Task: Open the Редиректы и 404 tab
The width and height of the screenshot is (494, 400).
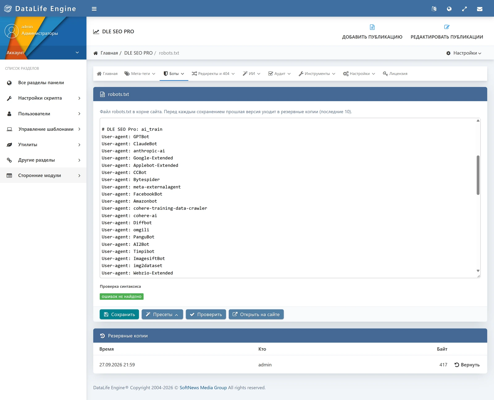Action: point(213,74)
